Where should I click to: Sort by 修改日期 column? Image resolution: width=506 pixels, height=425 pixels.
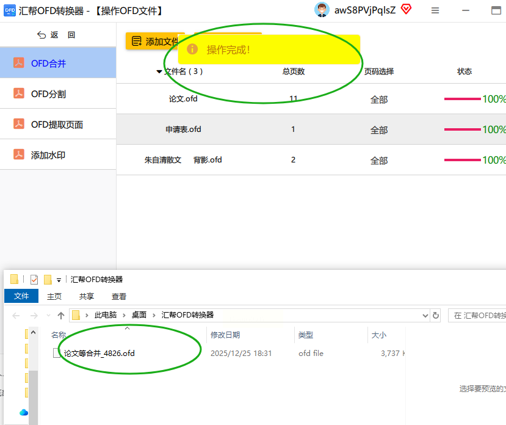[x=225, y=335]
